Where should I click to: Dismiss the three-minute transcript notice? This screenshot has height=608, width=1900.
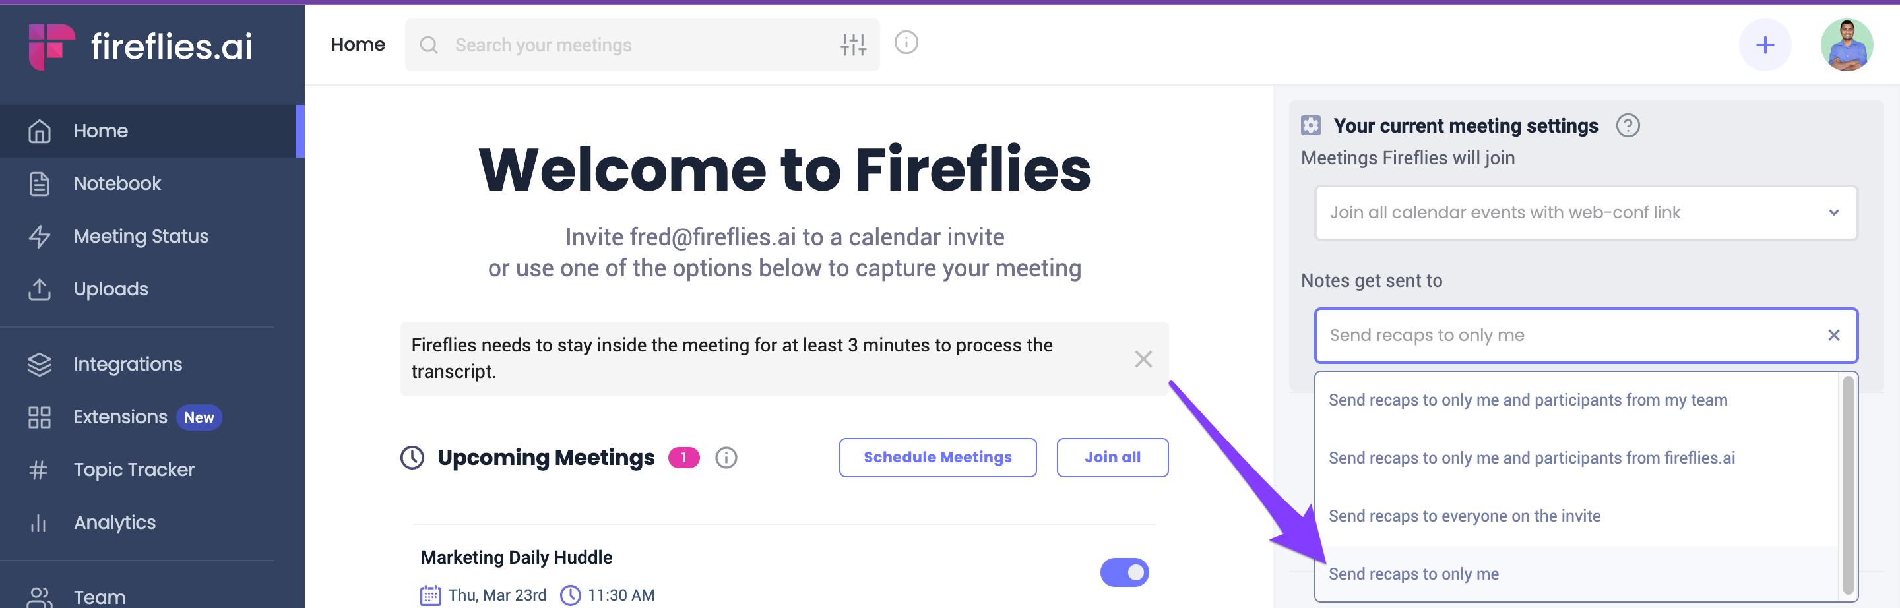point(1143,359)
